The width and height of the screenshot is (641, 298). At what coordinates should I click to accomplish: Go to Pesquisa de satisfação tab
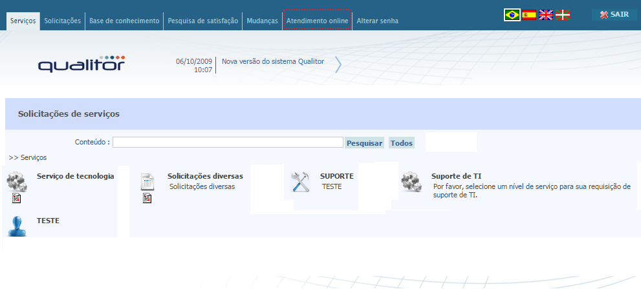pos(203,21)
